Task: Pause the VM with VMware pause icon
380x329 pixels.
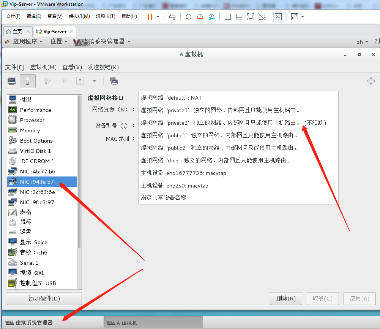Action: point(150,17)
